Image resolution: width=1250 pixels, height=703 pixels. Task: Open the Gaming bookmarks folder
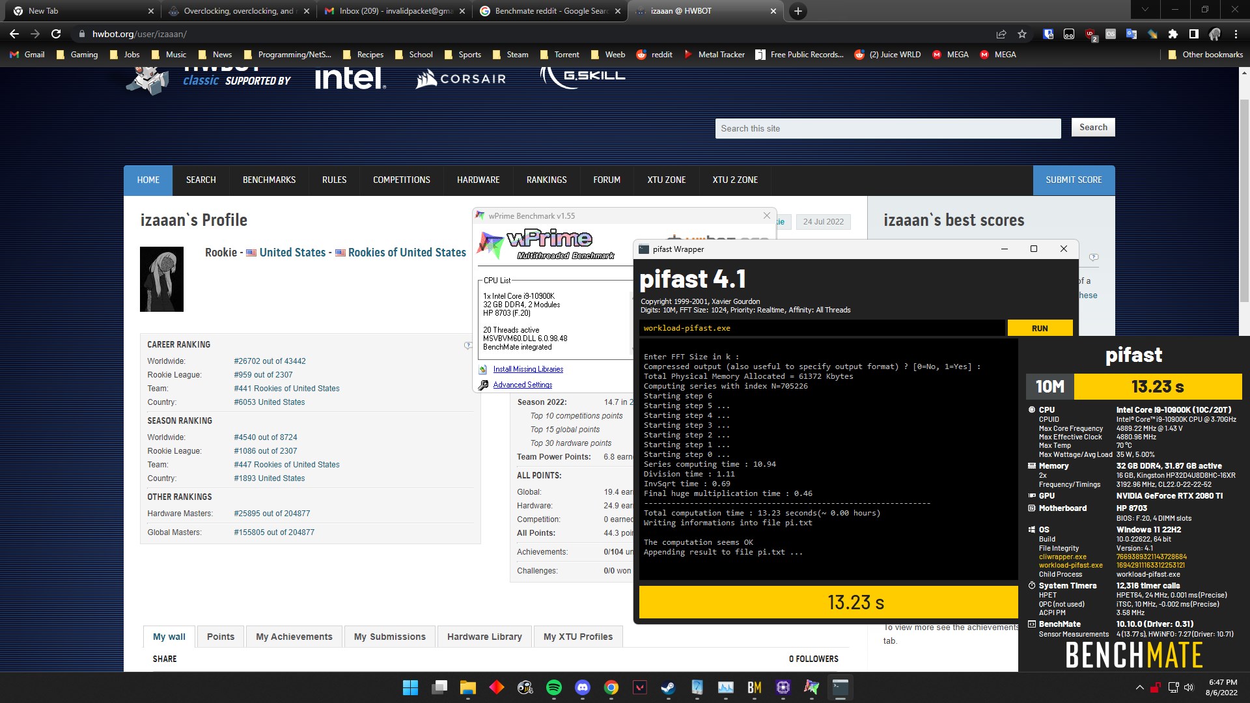coord(77,55)
